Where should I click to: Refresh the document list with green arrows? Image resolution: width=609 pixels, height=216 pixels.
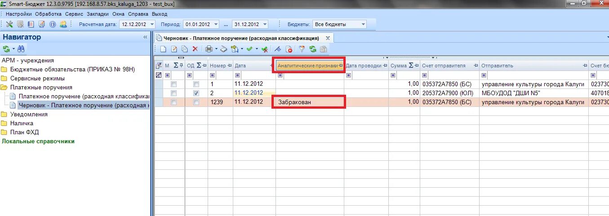click(x=312, y=49)
